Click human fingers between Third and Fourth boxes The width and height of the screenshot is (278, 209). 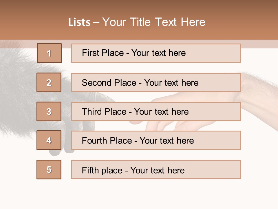156,126
